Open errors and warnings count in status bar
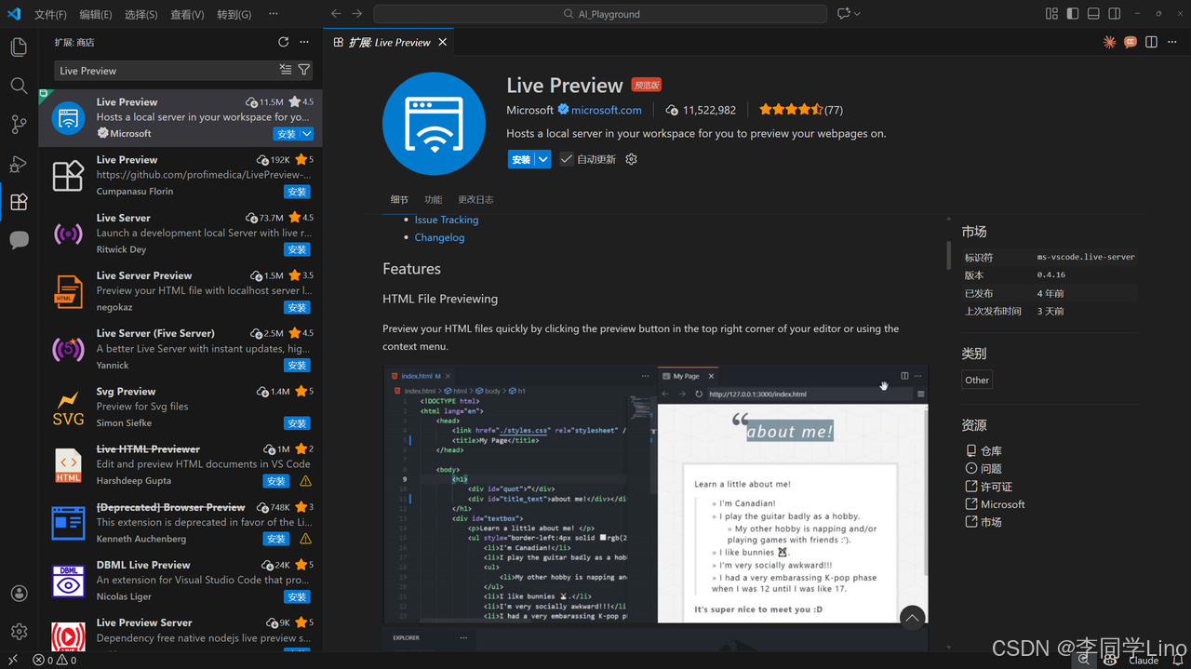This screenshot has height=669, width=1191. click(55, 660)
